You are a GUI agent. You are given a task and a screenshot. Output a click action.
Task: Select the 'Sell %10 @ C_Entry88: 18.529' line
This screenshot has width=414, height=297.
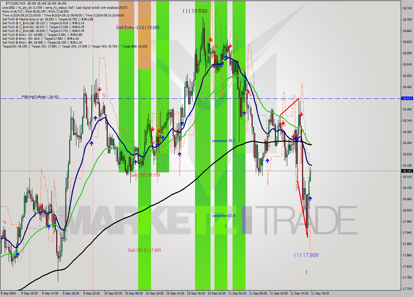click(x=43, y=31)
